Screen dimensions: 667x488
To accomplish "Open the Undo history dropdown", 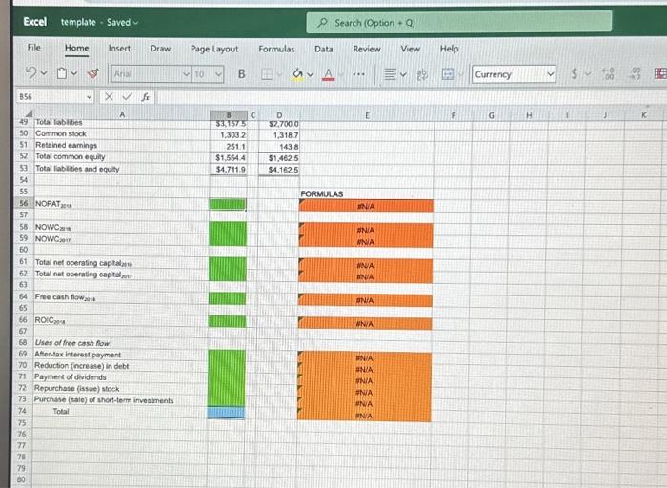I will tap(44, 73).
